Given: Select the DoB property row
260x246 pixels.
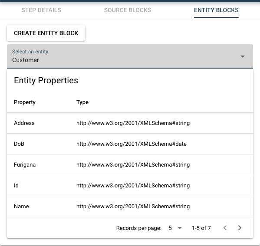Looking at the screenshot, I should click(130, 144).
